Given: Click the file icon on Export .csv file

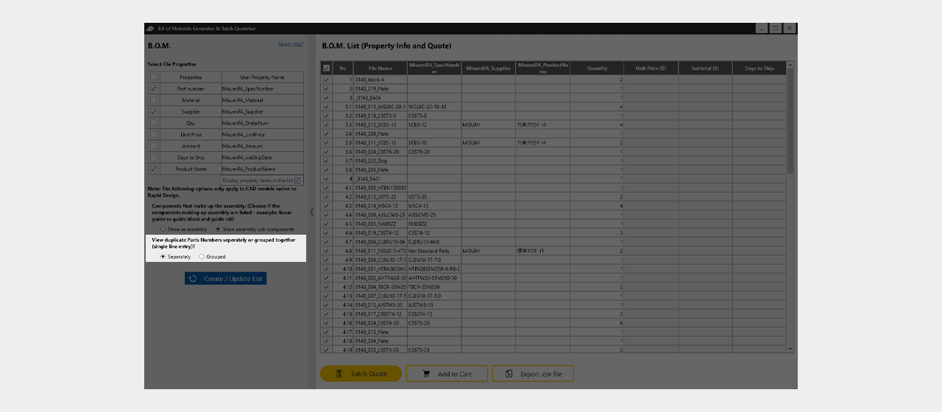Looking at the screenshot, I should [x=509, y=374].
